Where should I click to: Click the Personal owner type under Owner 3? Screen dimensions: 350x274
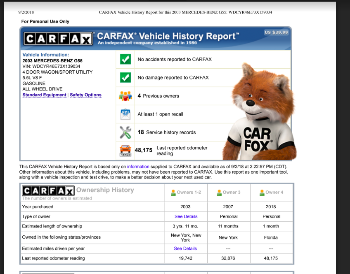point(229,216)
